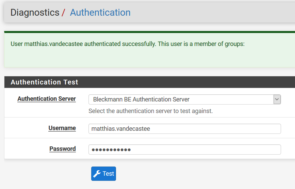Click the red breadcrumb slash separator

pyautogui.click(x=63, y=13)
